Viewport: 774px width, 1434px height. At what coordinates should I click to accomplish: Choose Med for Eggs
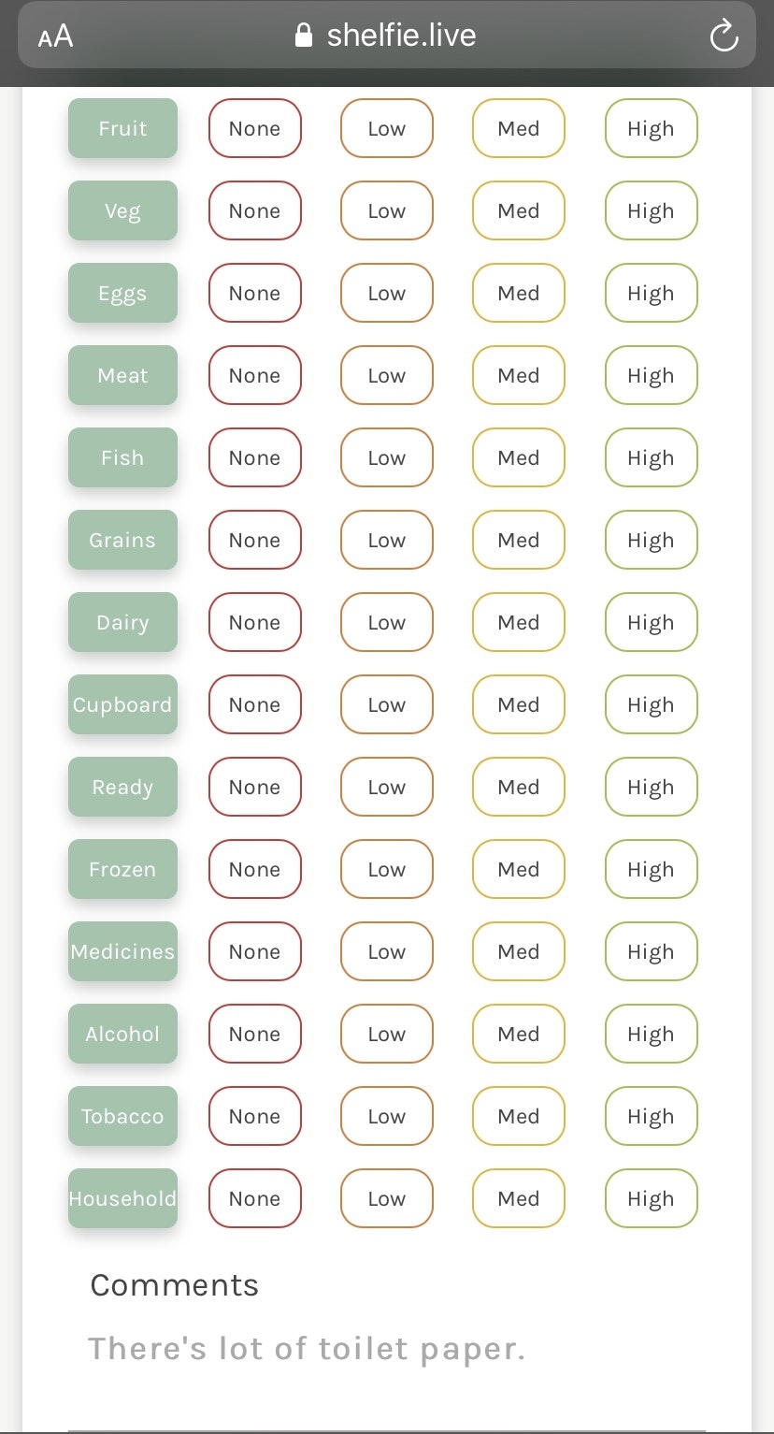click(519, 293)
